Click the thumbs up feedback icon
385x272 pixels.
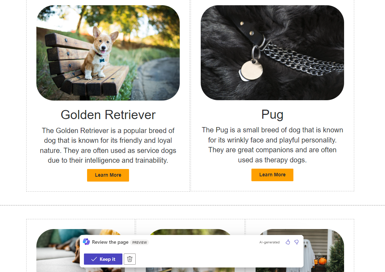(288, 242)
